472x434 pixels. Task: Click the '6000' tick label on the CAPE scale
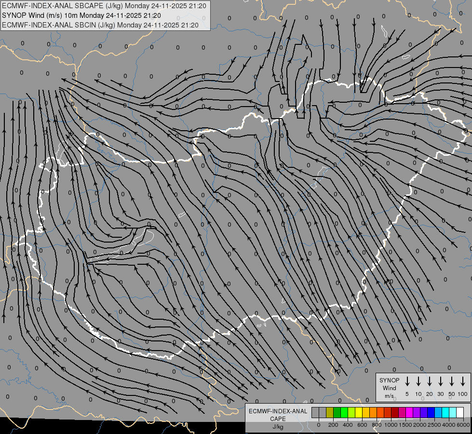click(463, 425)
